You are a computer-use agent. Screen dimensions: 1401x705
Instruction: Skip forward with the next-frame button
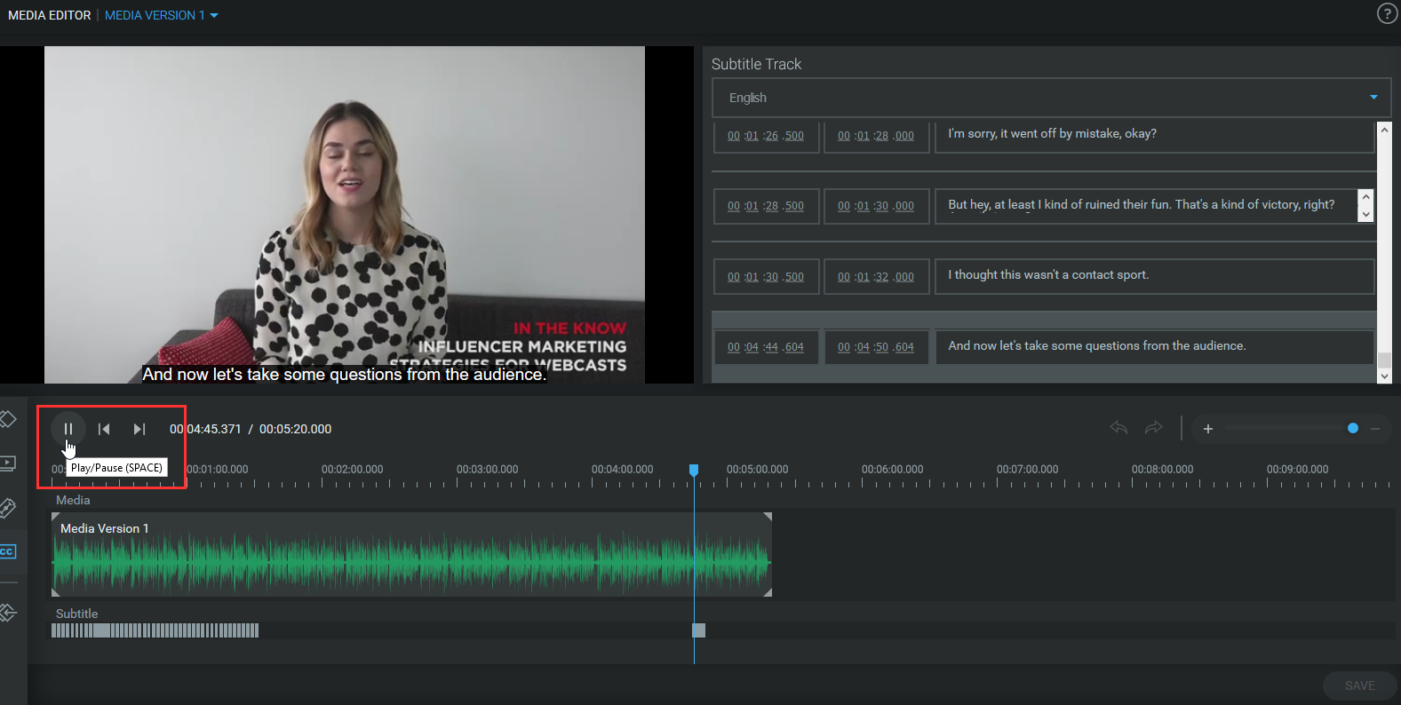(139, 429)
